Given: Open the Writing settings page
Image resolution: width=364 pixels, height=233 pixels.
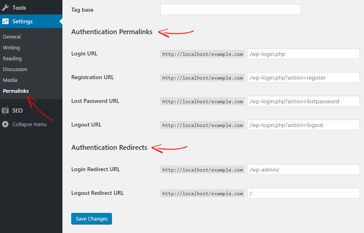Looking at the screenshot, I should 11,48.
